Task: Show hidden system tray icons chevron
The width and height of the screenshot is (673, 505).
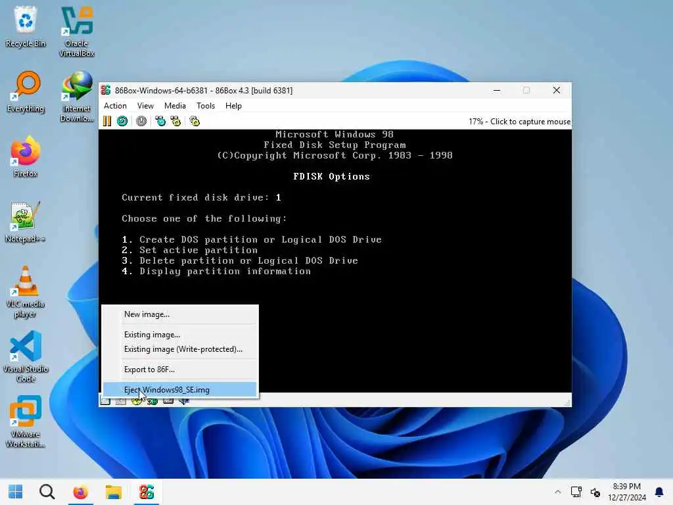Action: click(557, 492)
